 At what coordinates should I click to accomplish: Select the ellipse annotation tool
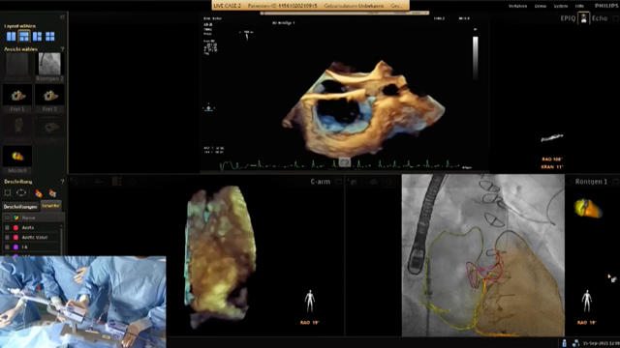pyautogui.click(x=21, y=192)
